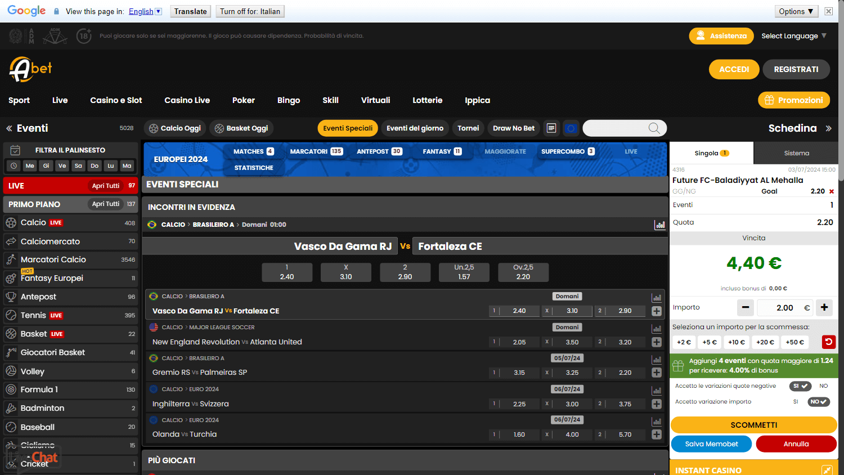Open Baseball in the sidebar

tap(70, 427)
